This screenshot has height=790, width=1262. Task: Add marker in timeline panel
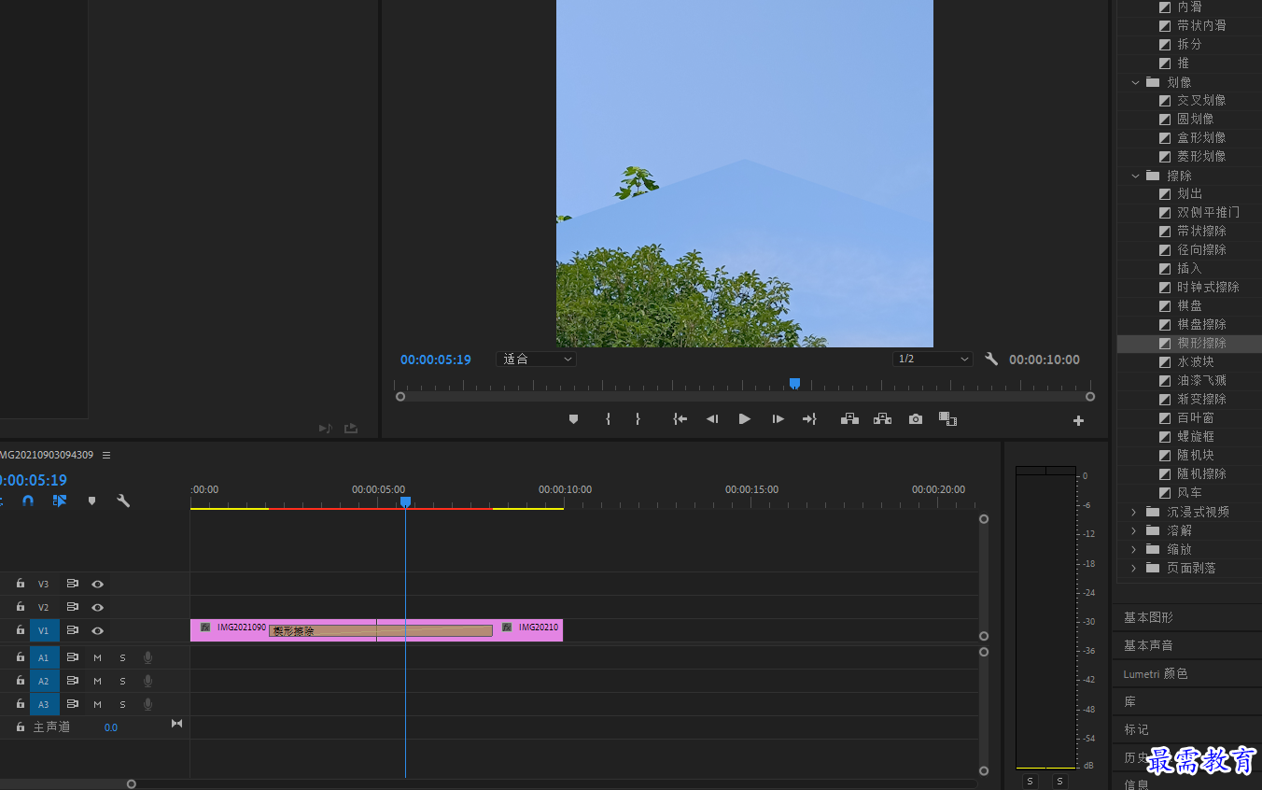point(91,501)
